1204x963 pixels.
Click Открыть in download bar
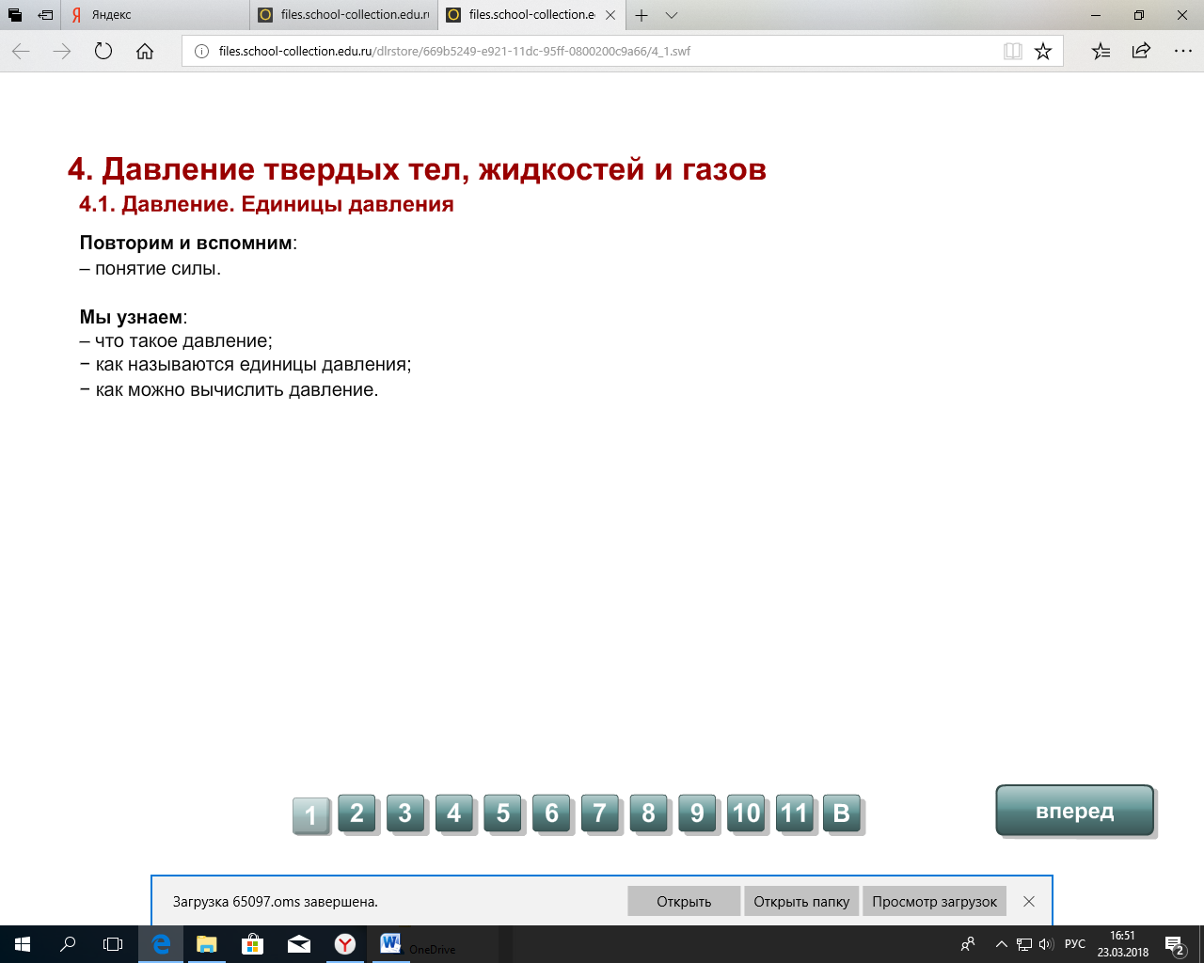pos(684,901)
